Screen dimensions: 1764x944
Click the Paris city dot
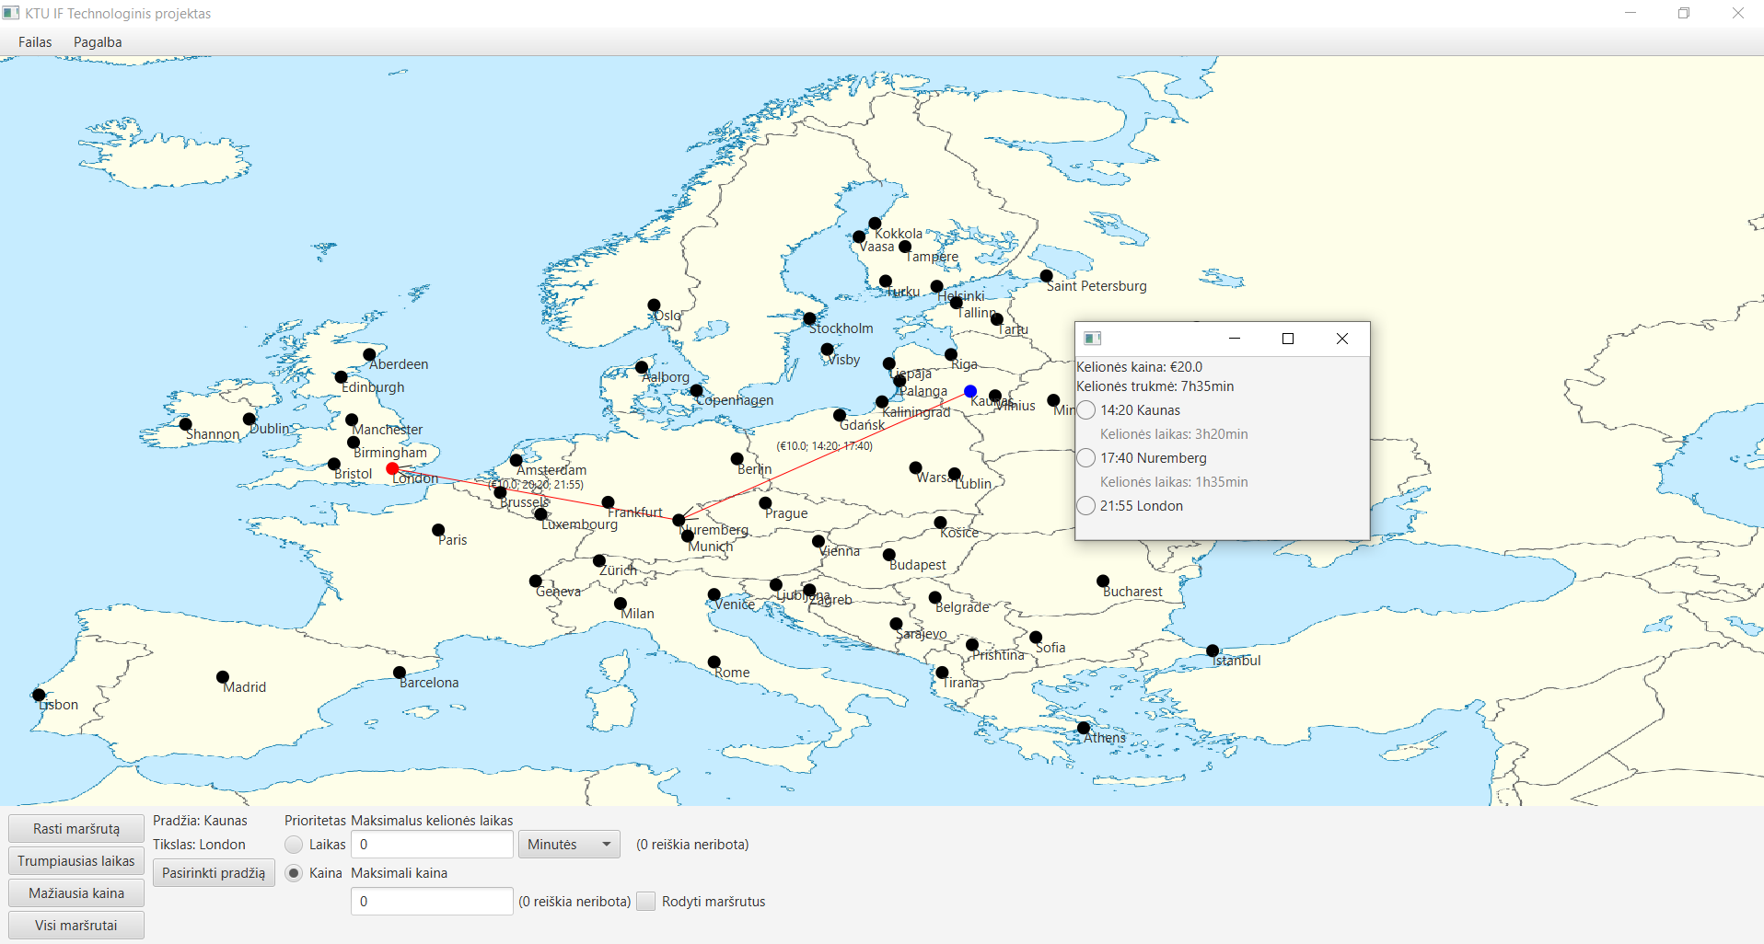(438, 530)
